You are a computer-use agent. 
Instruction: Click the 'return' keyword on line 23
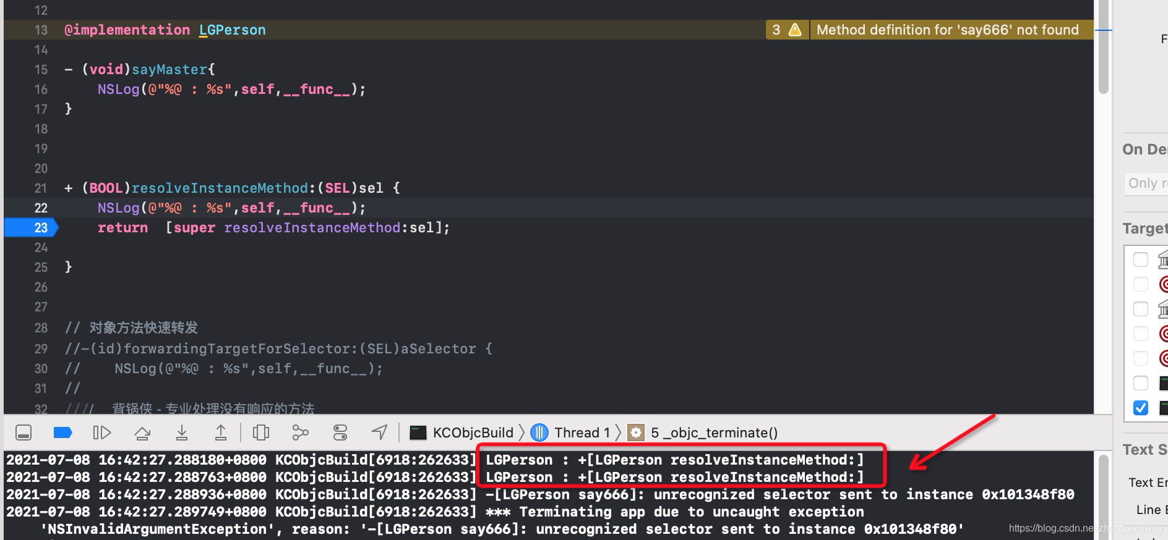coord(122,227)
